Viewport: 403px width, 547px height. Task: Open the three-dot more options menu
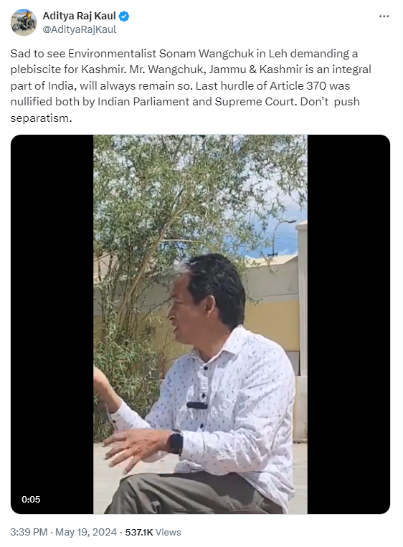pos(384,16)
